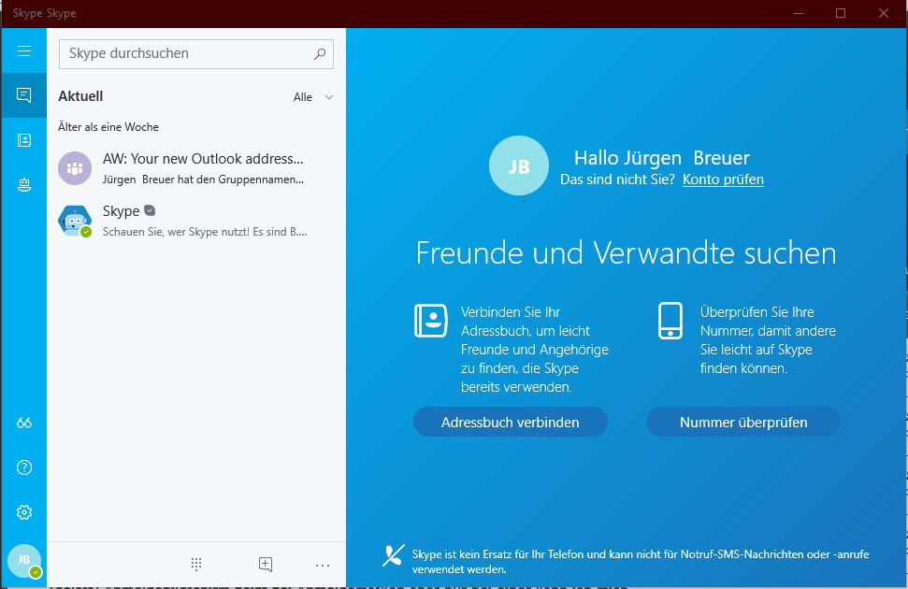Close the Skype window

[884, 13]
